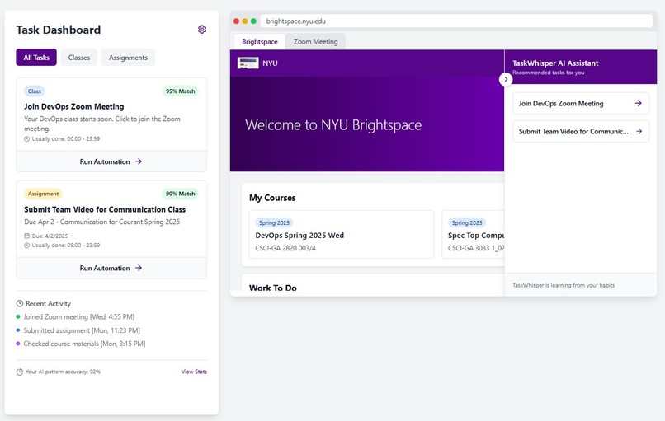Open Submit Team Video recommendation in TaskWhisper

pyautogui.click(x=581, y=131)
